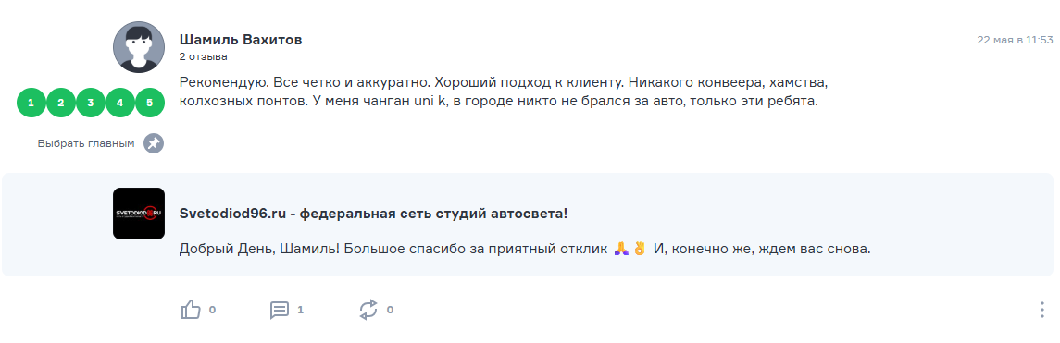Image resolution: width=1060 pixels, height=343 pixels.
Task: Open the three-dot more options menu
Action: click(x=1041, y=310)
